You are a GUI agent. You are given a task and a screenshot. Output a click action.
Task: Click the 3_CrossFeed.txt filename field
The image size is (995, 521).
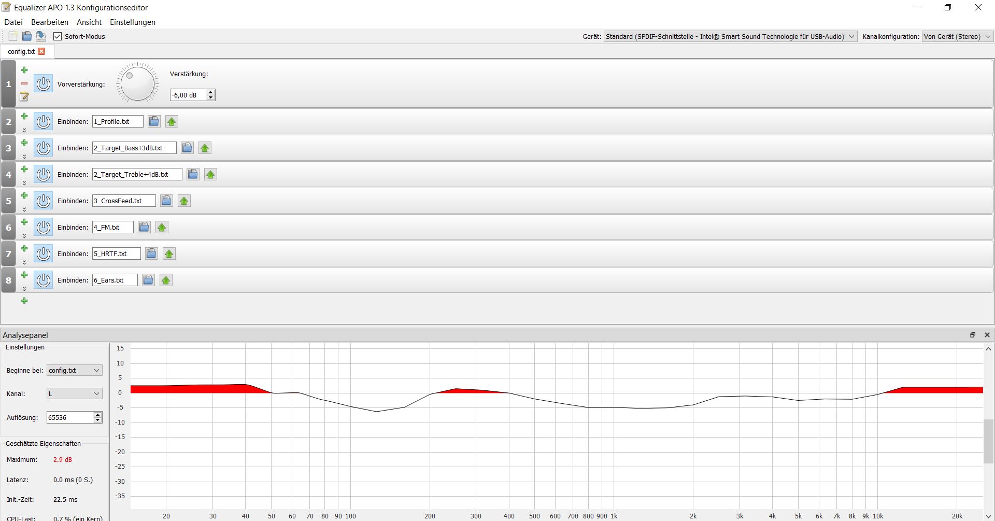[x=124, y=201]
